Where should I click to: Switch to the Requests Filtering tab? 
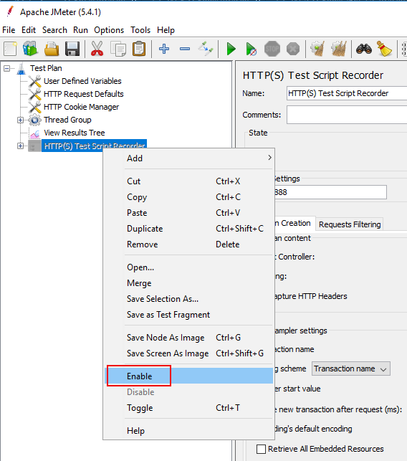point(350,224)
